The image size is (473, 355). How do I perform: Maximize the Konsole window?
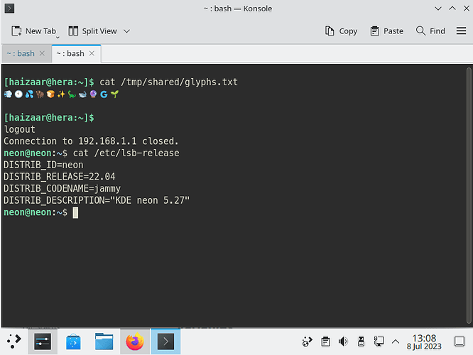pos(452,9)
